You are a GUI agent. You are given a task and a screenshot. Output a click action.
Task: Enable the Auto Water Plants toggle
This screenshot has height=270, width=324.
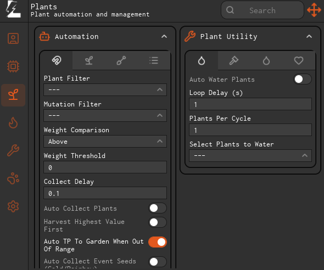(303, 79)
